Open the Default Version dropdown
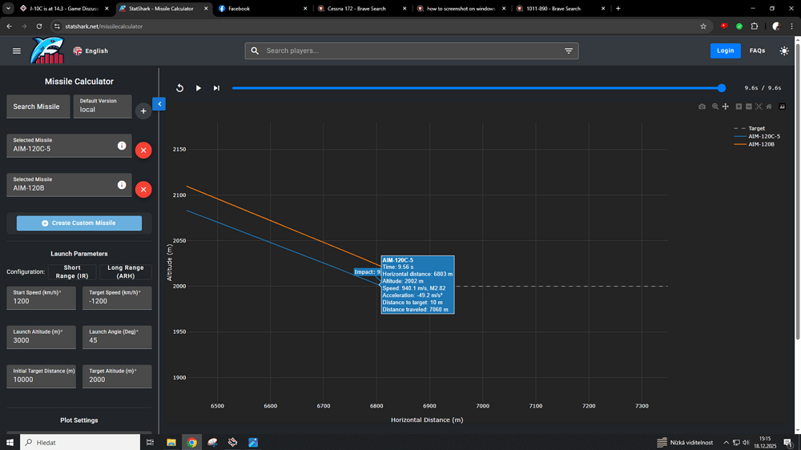Viewport: 801px width, 450px height. point(103,106)
